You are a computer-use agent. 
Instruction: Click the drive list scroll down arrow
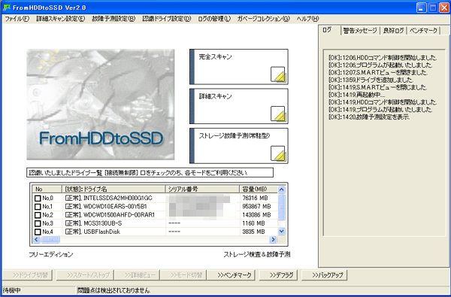click(x=282, y=231)
